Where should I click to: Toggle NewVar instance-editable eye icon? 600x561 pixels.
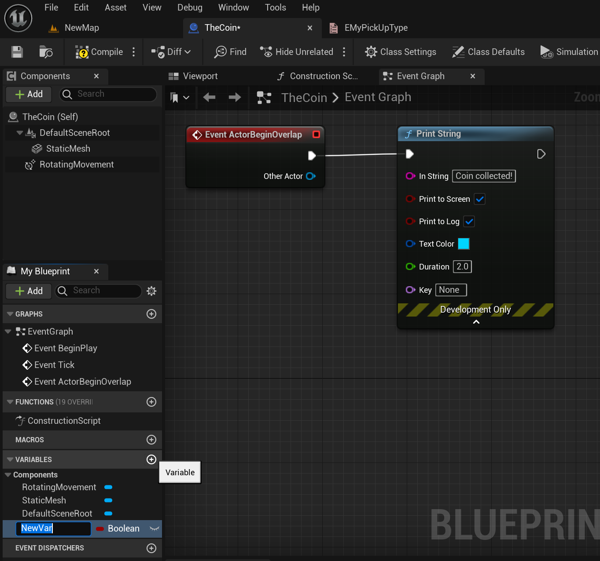pyautogui.click(x=154, y=528)
